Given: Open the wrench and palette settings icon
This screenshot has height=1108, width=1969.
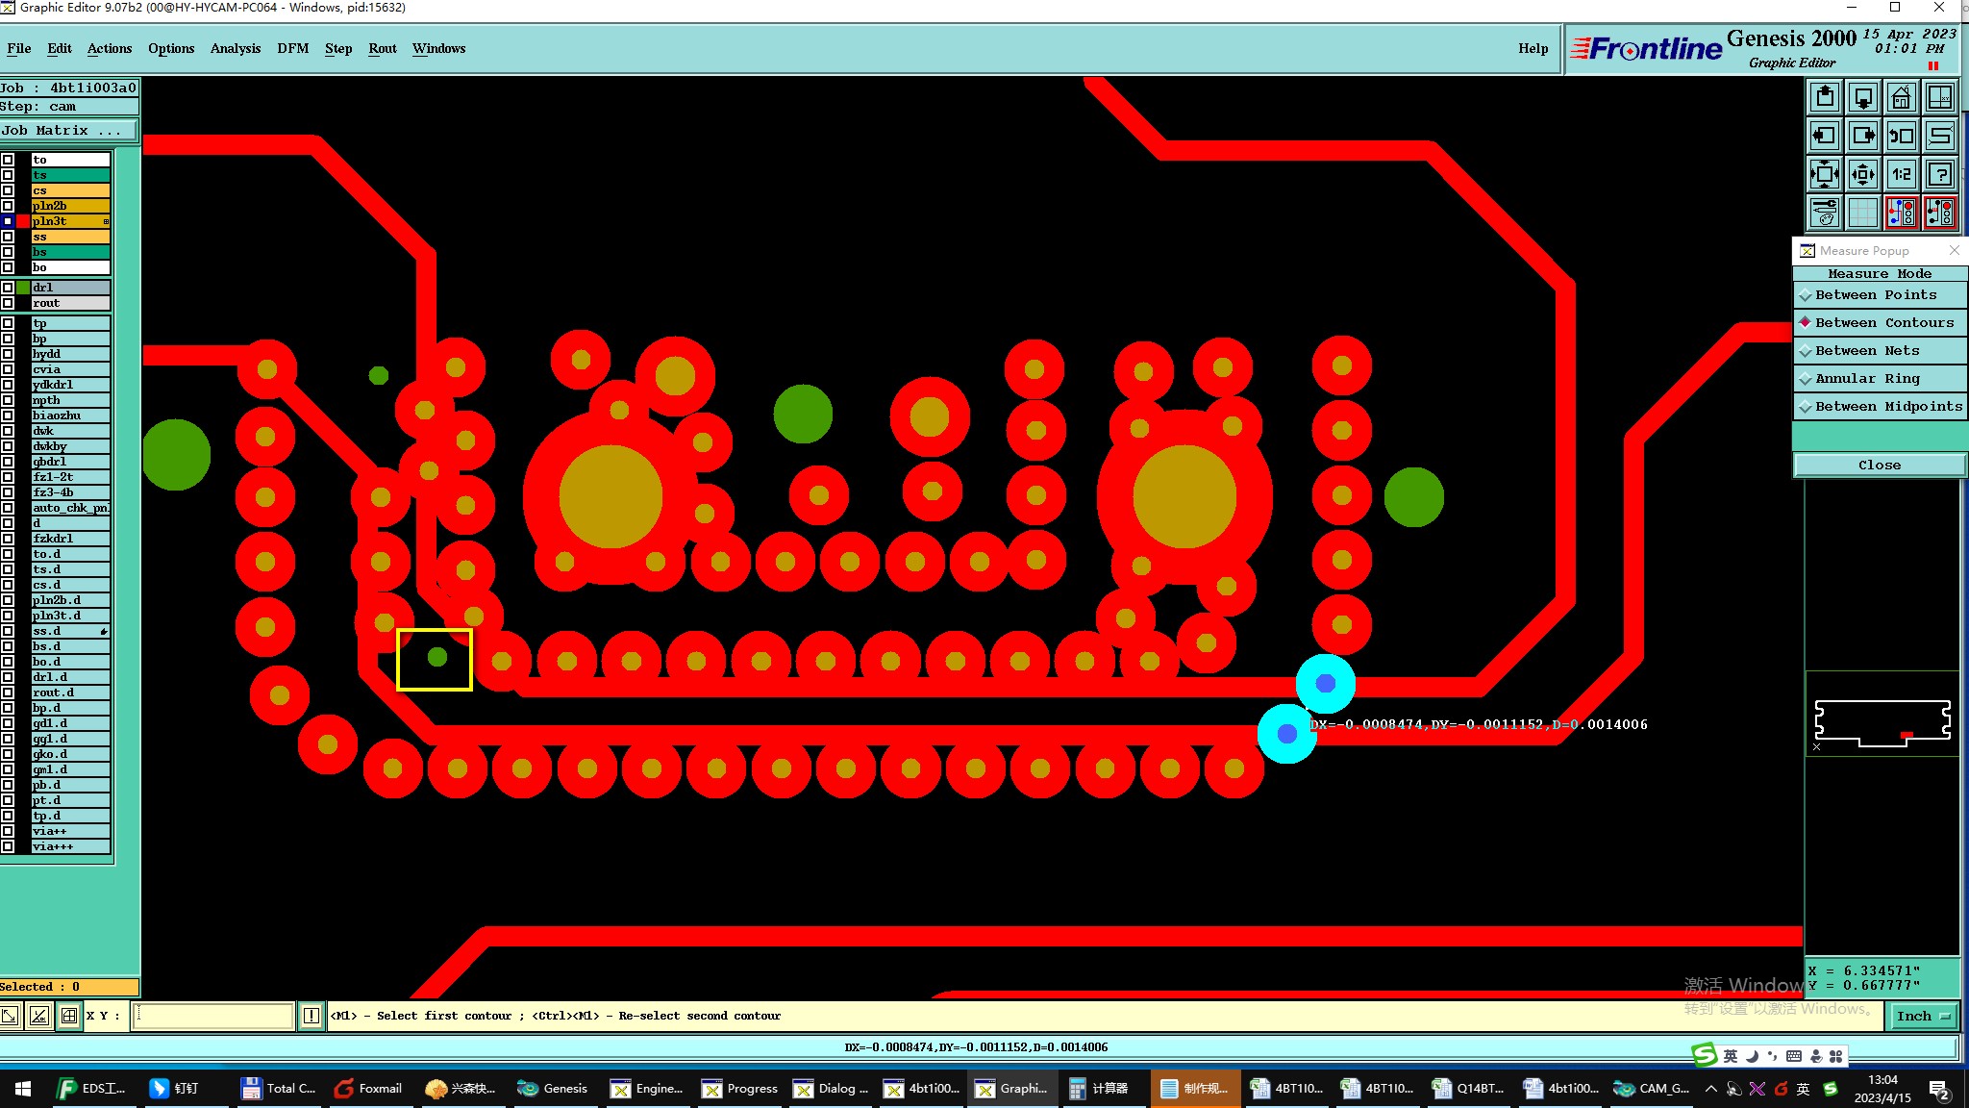Looking at the screenshot, I should 1825,213.
